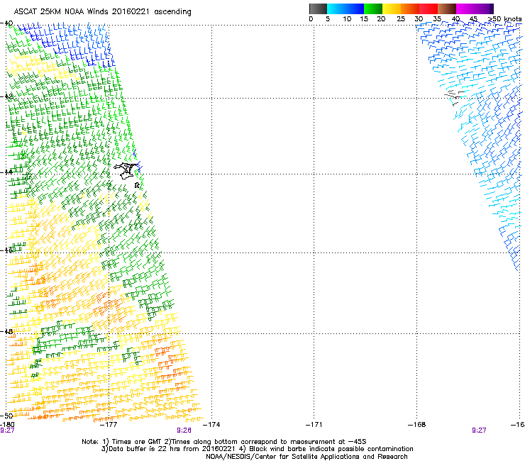Screen dimensions: 525x461
Task: Click the "-42" latitude axis label
Action: pyautogui.click(x=6, y=96)
